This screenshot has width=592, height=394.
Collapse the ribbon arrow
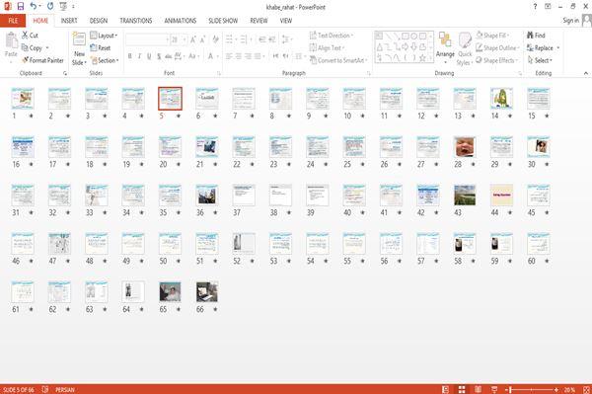[585, 73]
